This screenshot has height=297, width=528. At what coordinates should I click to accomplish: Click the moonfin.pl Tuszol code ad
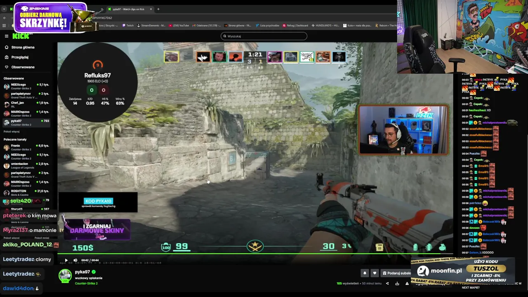463,271
